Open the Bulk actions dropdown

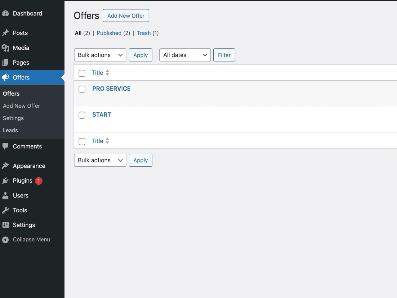point(100,55)
